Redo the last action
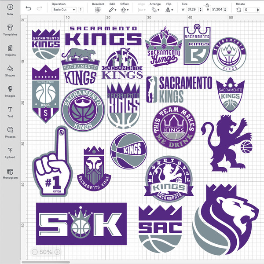 tap(39, 8)
